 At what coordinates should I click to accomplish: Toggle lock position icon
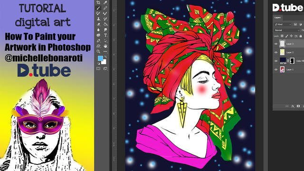click(x=291, y=36)
